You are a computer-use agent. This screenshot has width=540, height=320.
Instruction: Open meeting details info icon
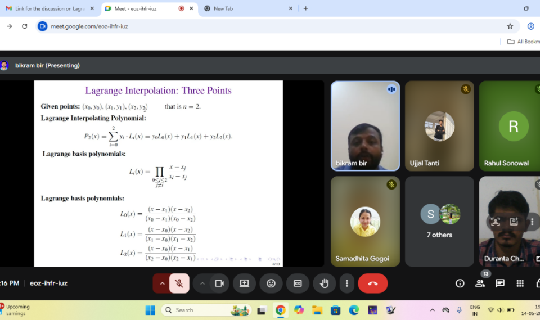click(460, 283)
